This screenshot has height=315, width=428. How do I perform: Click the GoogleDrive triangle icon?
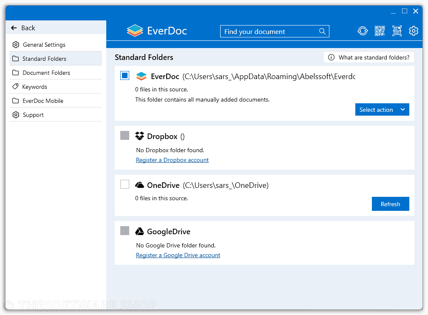click(140, 232)
